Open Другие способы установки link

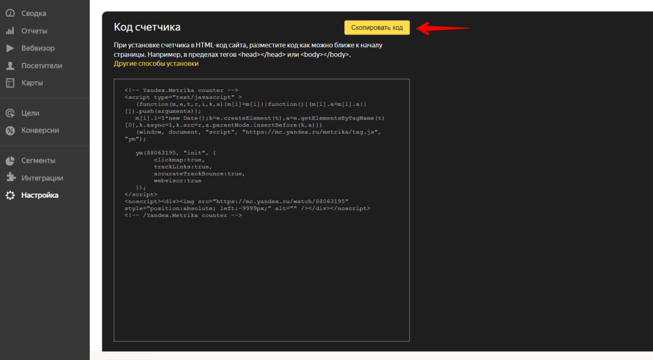tap(156, 63)
